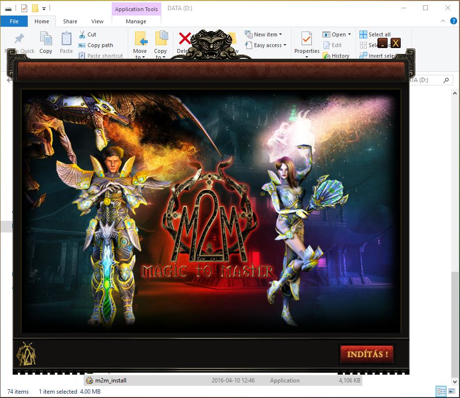Screen dimensions: 460x398
Task: Click the Copy path command
Action: 96,45
